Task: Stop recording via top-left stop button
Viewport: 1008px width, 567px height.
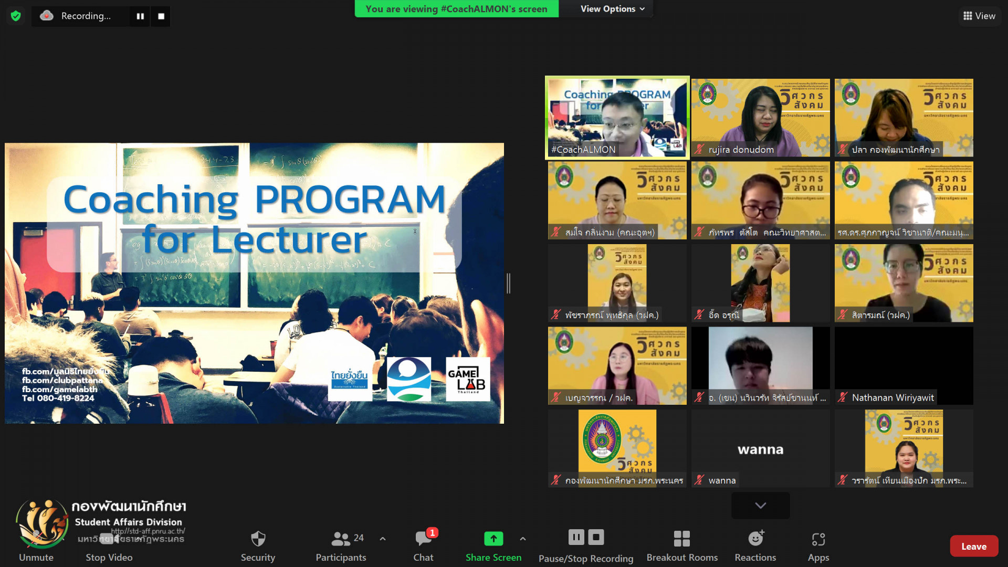Action: 161,16
